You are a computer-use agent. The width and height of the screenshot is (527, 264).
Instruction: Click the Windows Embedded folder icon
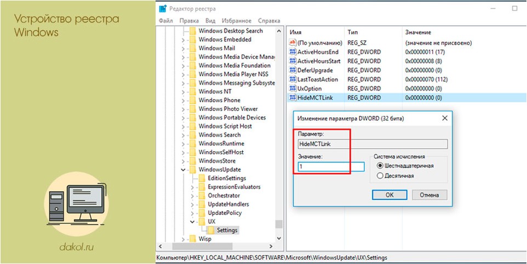pyautogui.click(x=193, y=39)
